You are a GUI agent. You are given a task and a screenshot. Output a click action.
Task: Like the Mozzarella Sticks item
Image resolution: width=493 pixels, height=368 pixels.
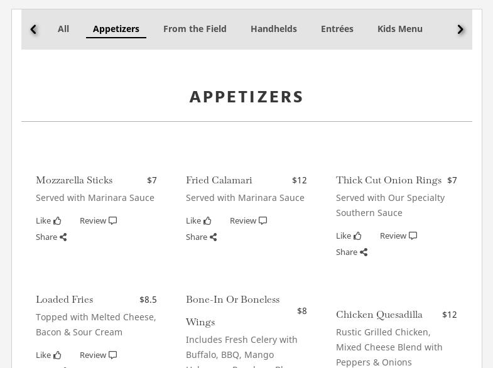48,220
